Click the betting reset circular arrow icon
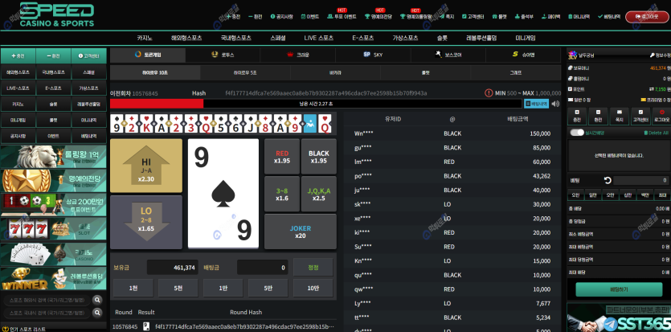The image size is (671, 332). tap(608, 181)
